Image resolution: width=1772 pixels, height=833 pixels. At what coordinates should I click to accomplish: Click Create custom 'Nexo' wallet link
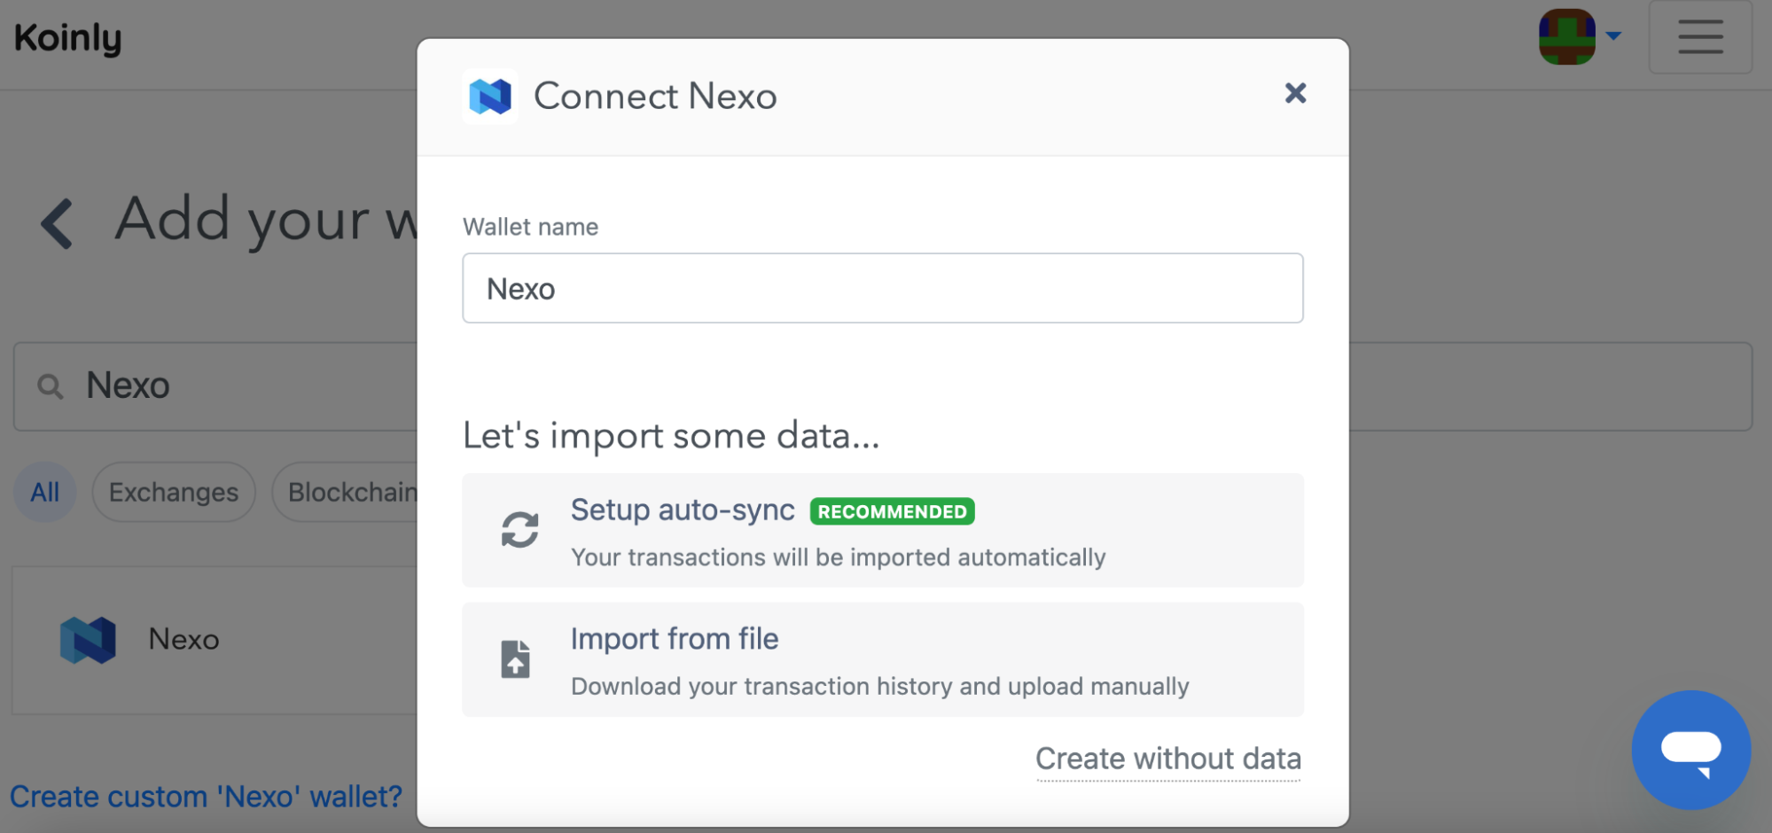206,797
